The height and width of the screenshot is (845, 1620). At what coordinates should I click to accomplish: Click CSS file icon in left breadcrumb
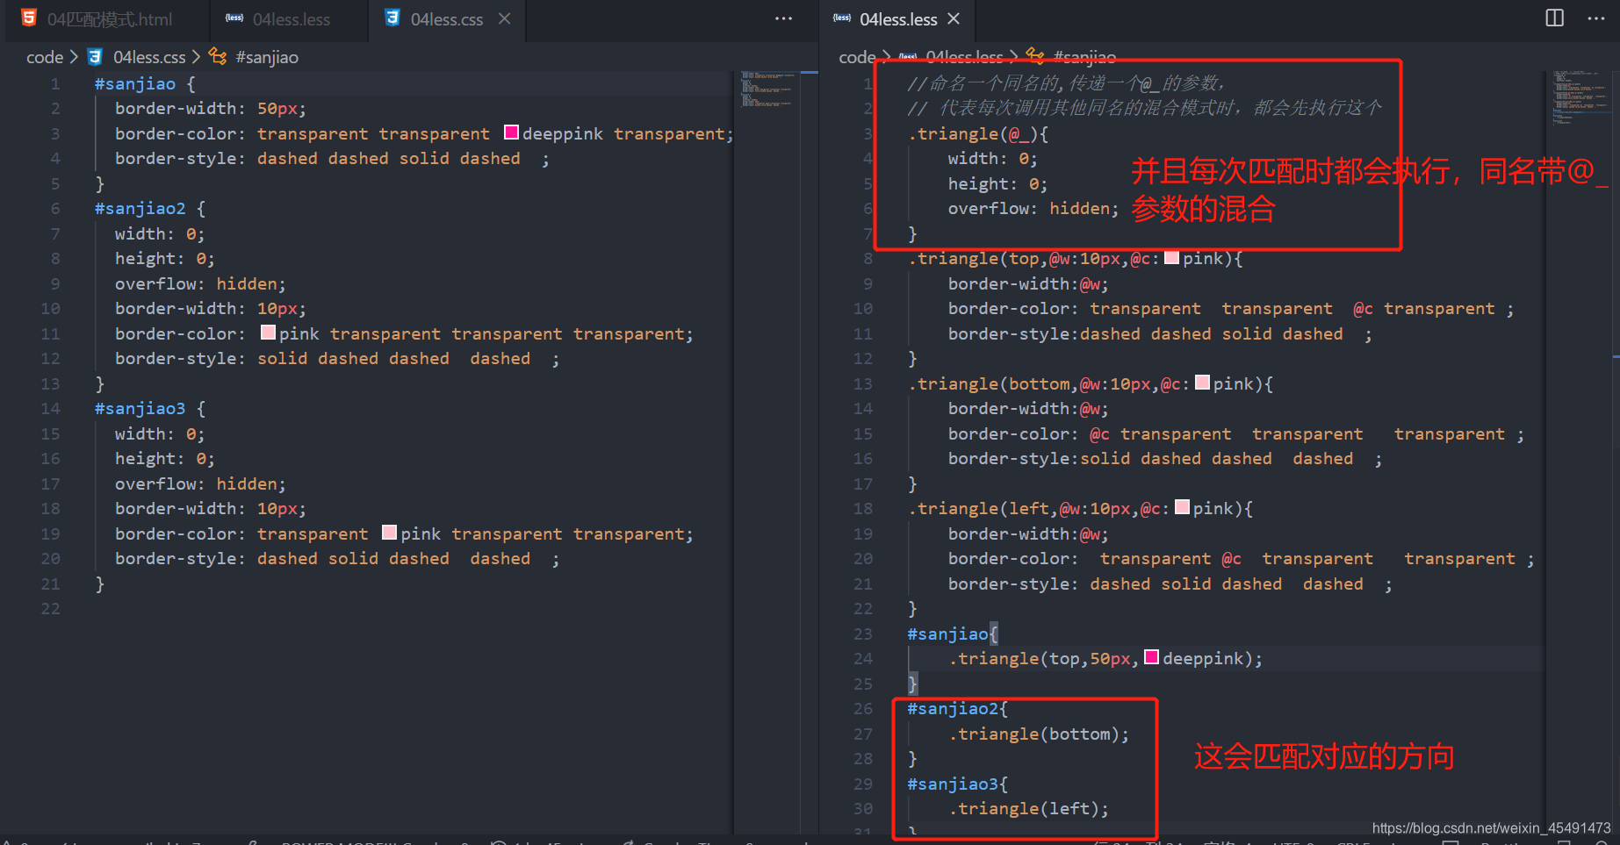95,57
